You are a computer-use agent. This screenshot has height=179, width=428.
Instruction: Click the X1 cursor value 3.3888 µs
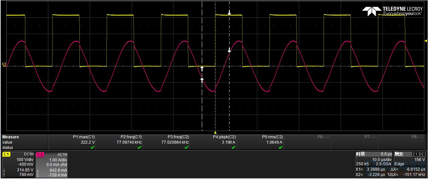[375, 169]
